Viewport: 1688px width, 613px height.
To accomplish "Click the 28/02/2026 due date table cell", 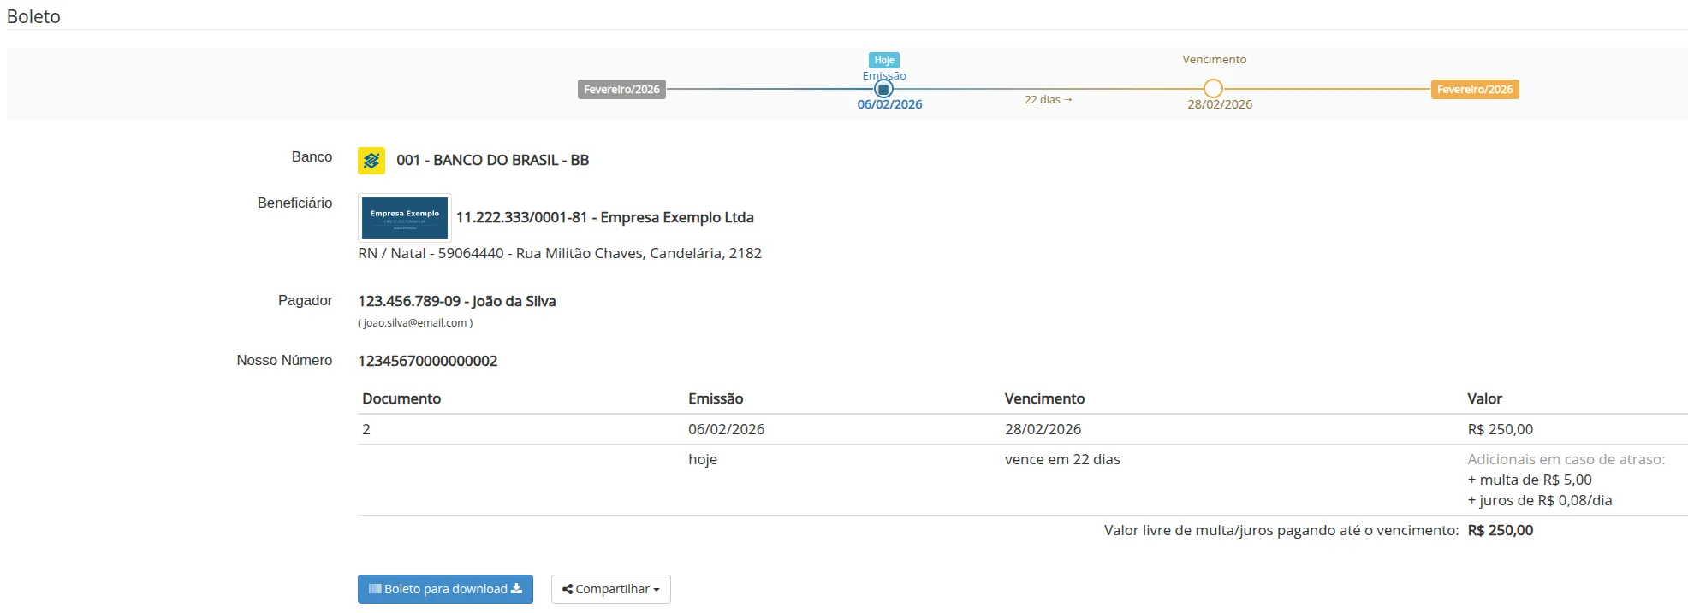I will tap(1043, 429).
